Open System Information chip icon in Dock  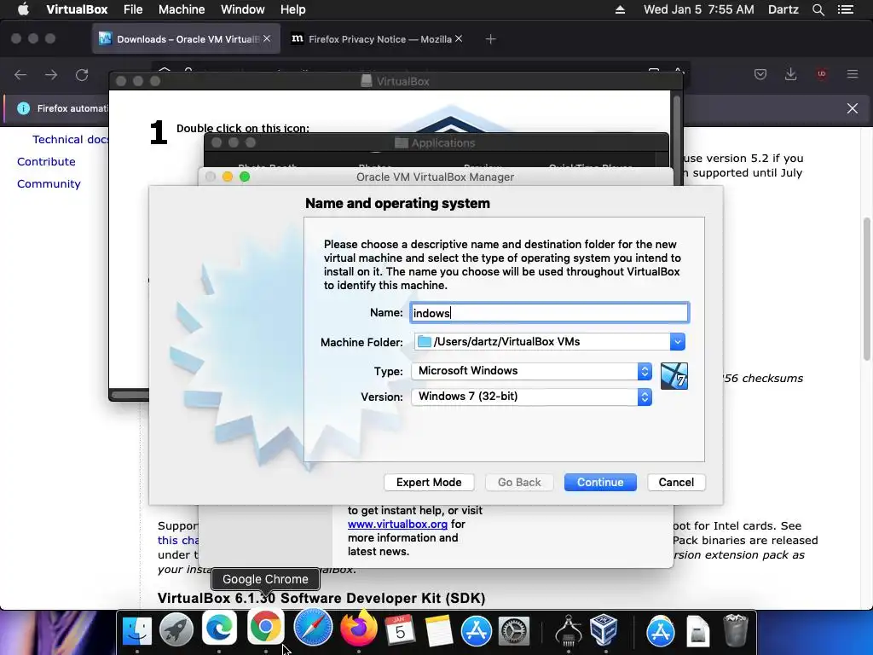569,630
